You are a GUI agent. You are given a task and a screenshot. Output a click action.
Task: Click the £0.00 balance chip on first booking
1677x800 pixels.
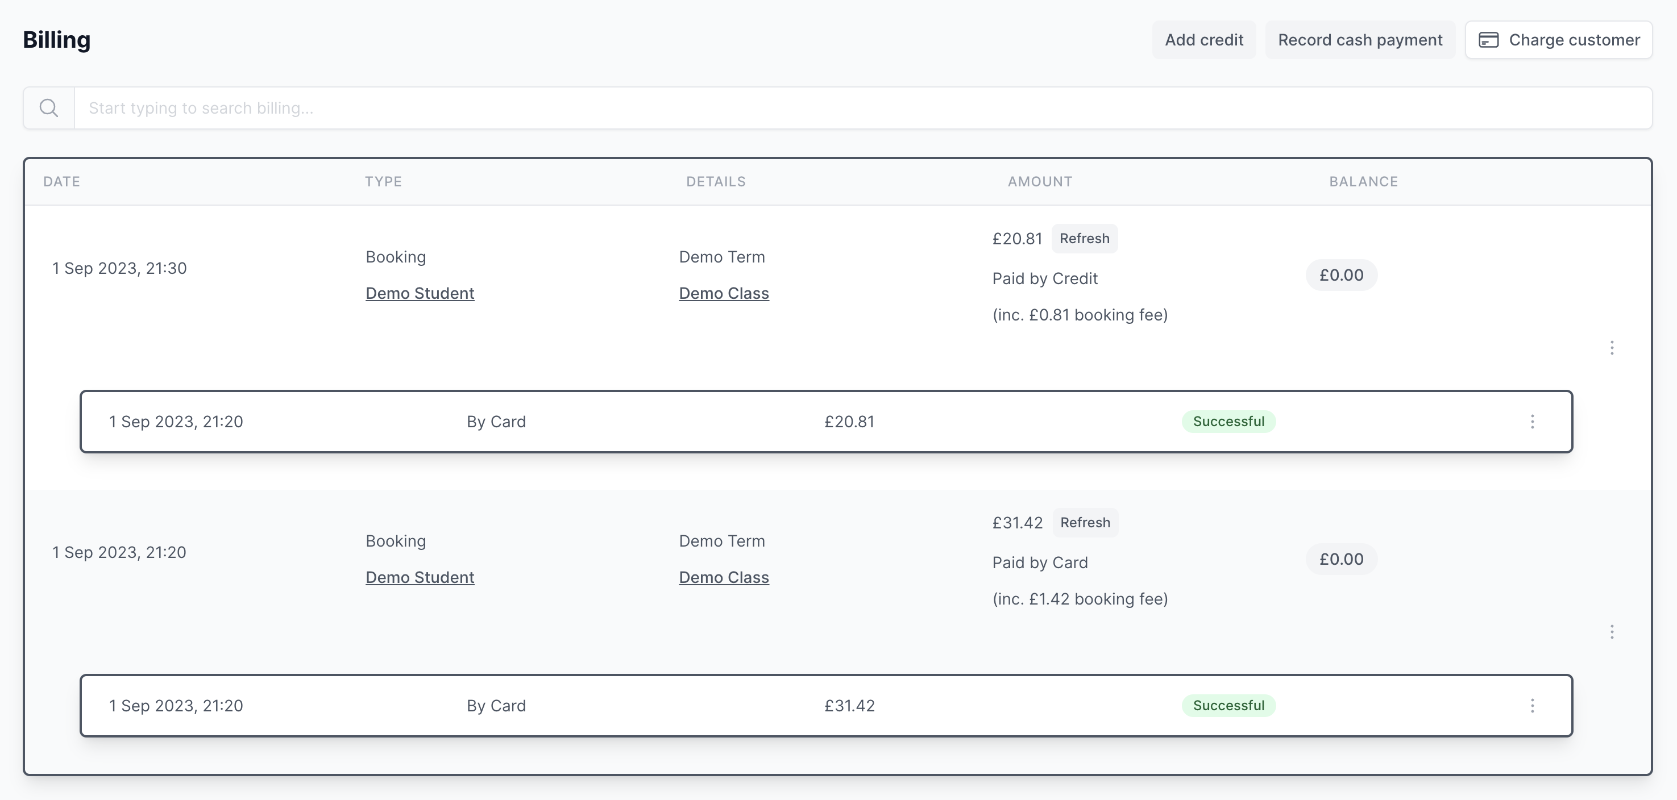tap(1341, 274)
